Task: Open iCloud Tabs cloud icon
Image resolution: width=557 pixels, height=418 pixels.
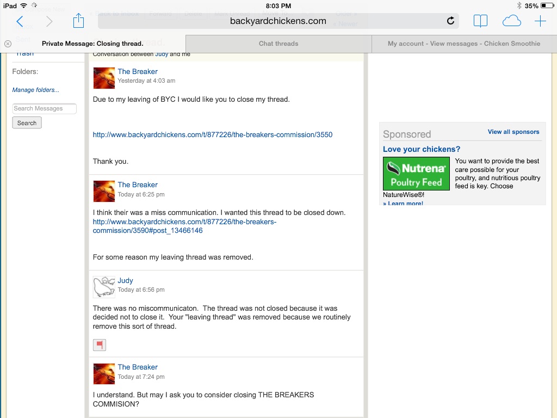Action: coord(511,21)
